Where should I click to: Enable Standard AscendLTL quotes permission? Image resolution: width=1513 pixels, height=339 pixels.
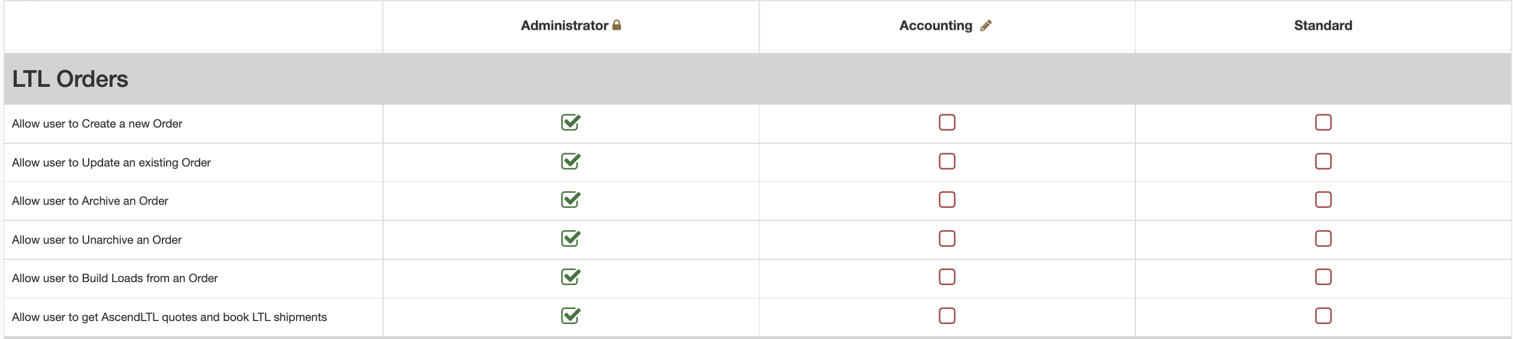coord(1323,316)
